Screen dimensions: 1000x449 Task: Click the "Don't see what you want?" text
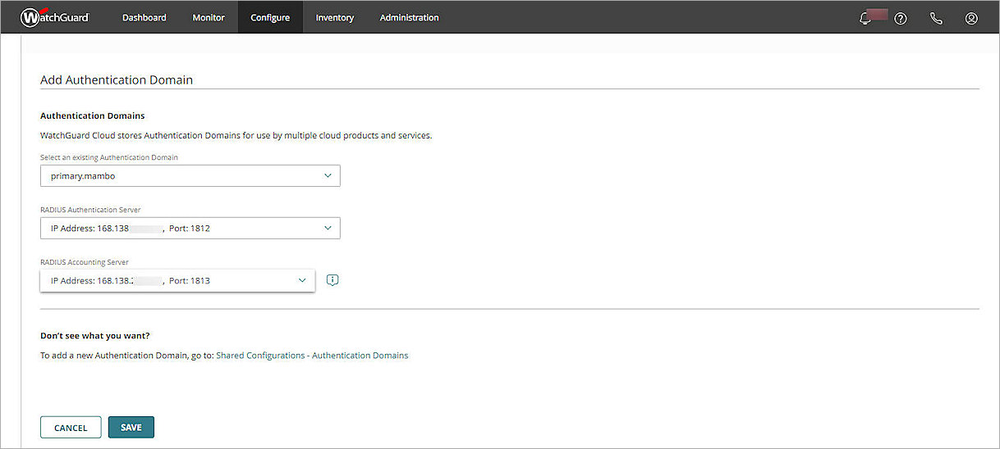[95, 336]
